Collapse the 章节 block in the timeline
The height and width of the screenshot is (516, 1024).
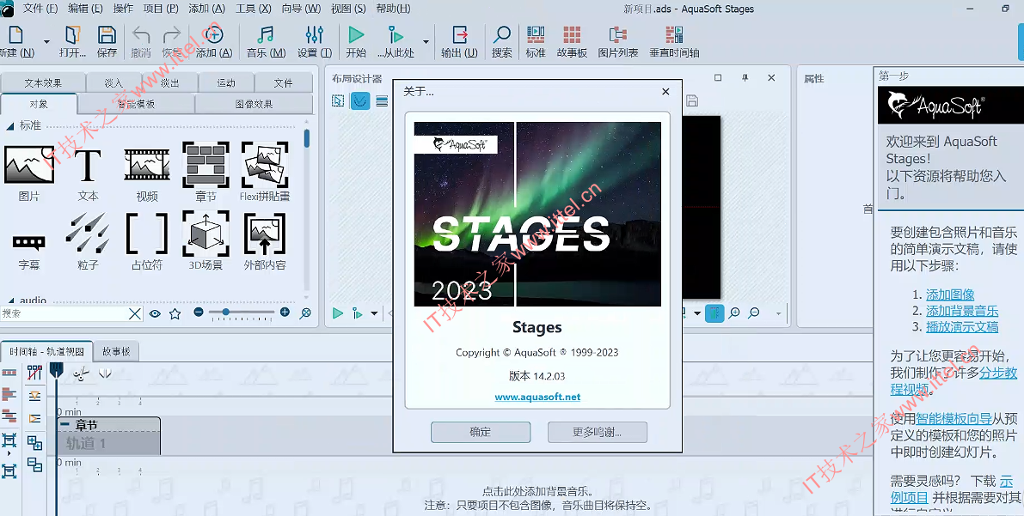[64, 425]
